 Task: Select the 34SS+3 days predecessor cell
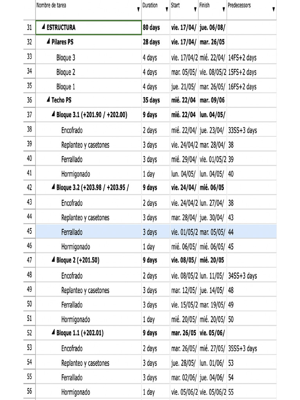[x=243, y=276]
